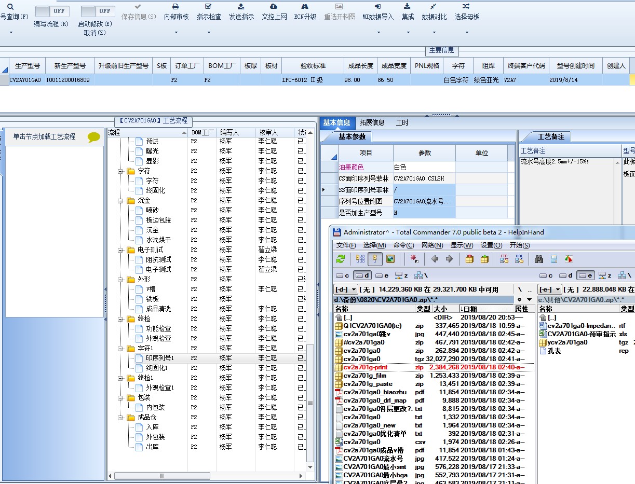
Task: Open the 命令(C) menu in Total Commander
Action: click(404, 245)
